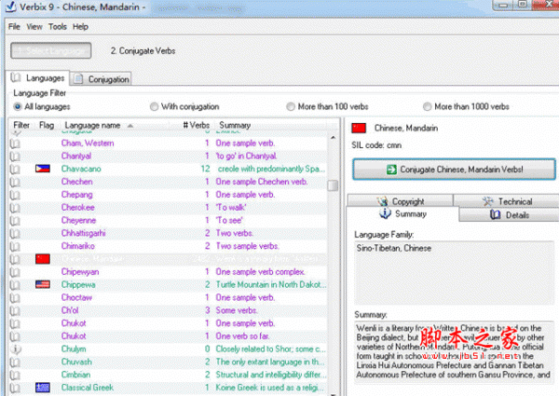Click the book icon beside Chhattisgarhi
Screen dimensions: 559x396
point(15,233)
